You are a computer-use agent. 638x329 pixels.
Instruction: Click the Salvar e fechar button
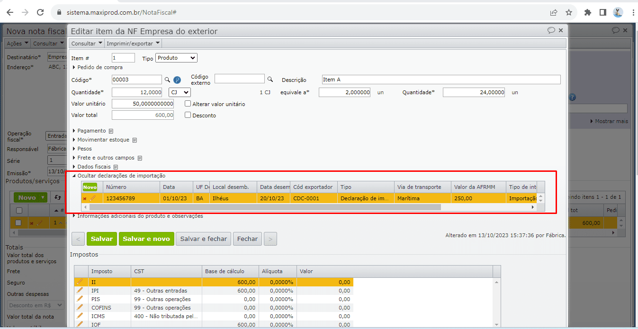point(203,239)
